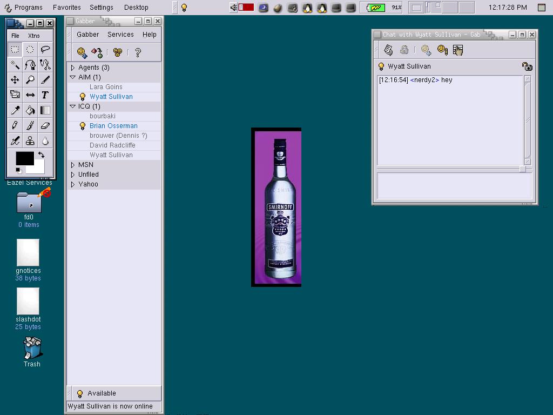
Task: Select the Transform tool
Action: (x=15, y=95)
